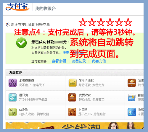Click the 我要收款 brown wallet icon

(72, 97)
